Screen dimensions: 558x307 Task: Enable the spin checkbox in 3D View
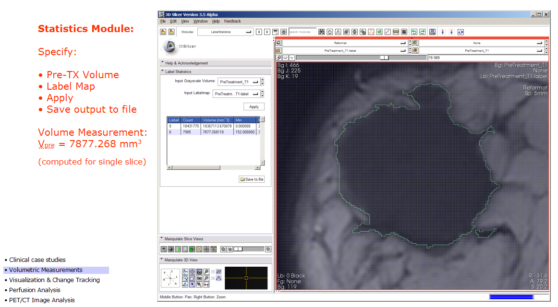pos(213,272)
